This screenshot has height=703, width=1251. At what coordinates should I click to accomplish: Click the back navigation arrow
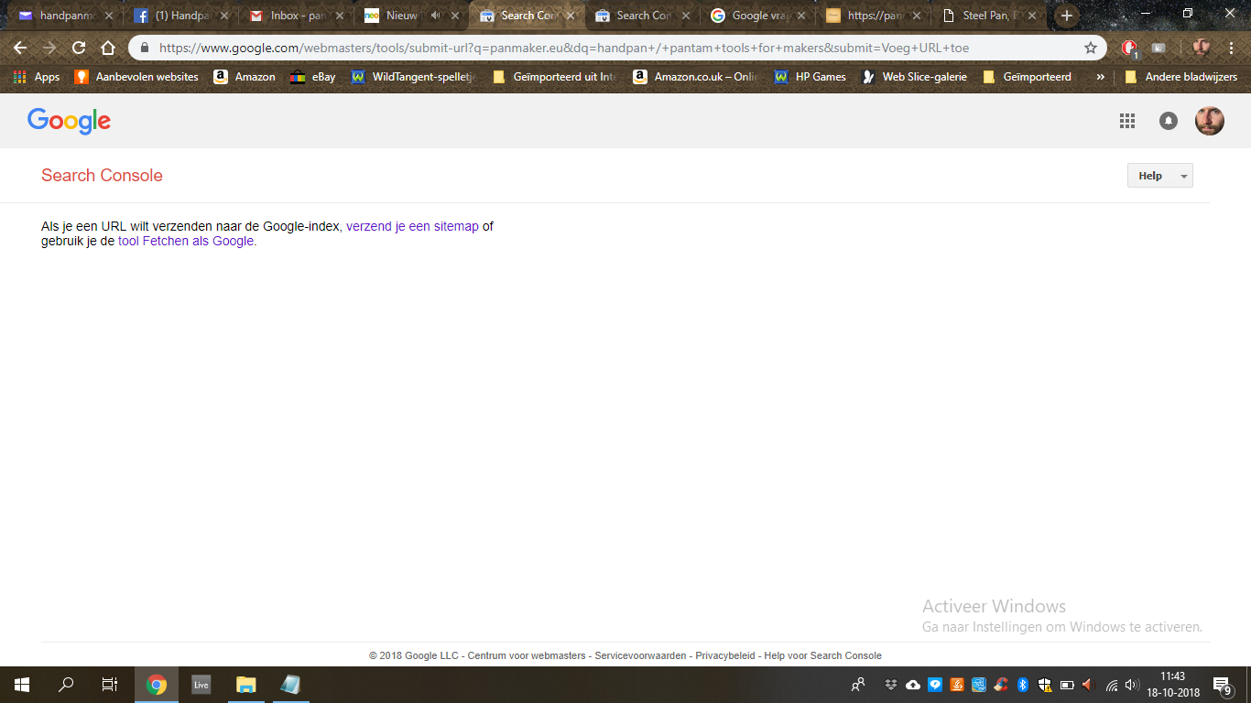[x=20, y=49]
